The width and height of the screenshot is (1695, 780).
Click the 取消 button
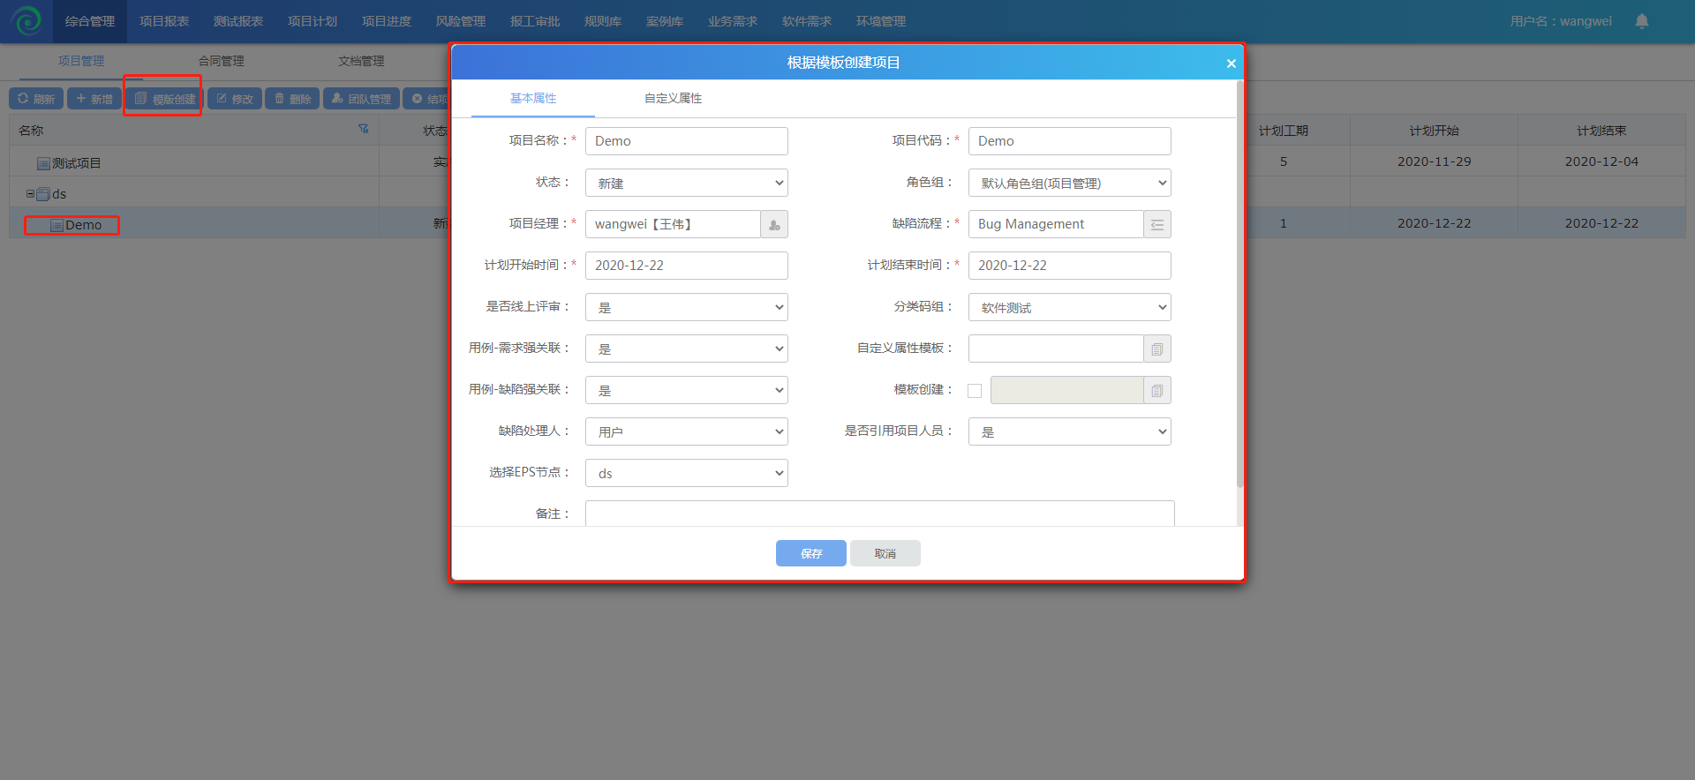[x=885, y=553]
